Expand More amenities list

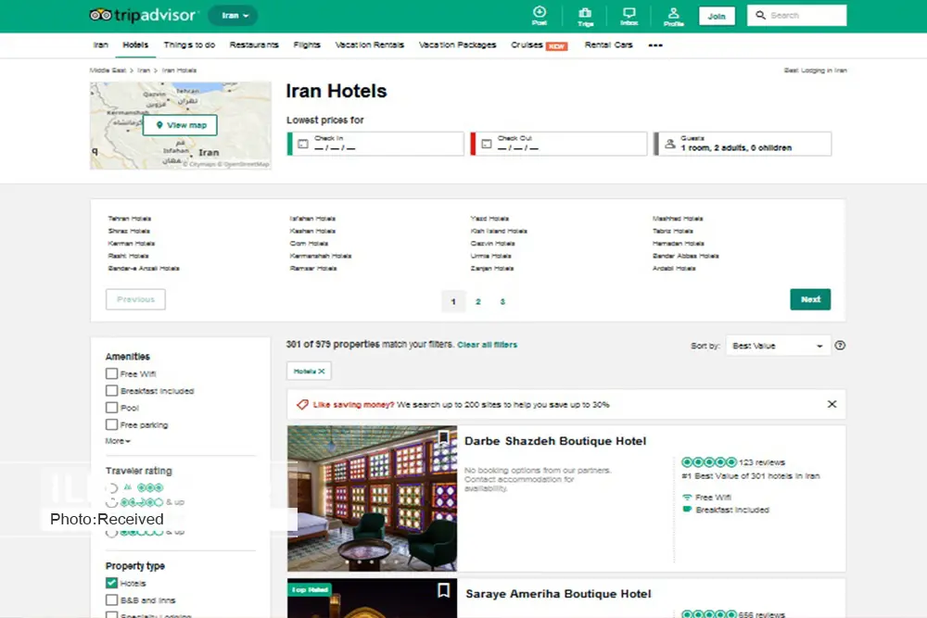click(x=118, y=441)
